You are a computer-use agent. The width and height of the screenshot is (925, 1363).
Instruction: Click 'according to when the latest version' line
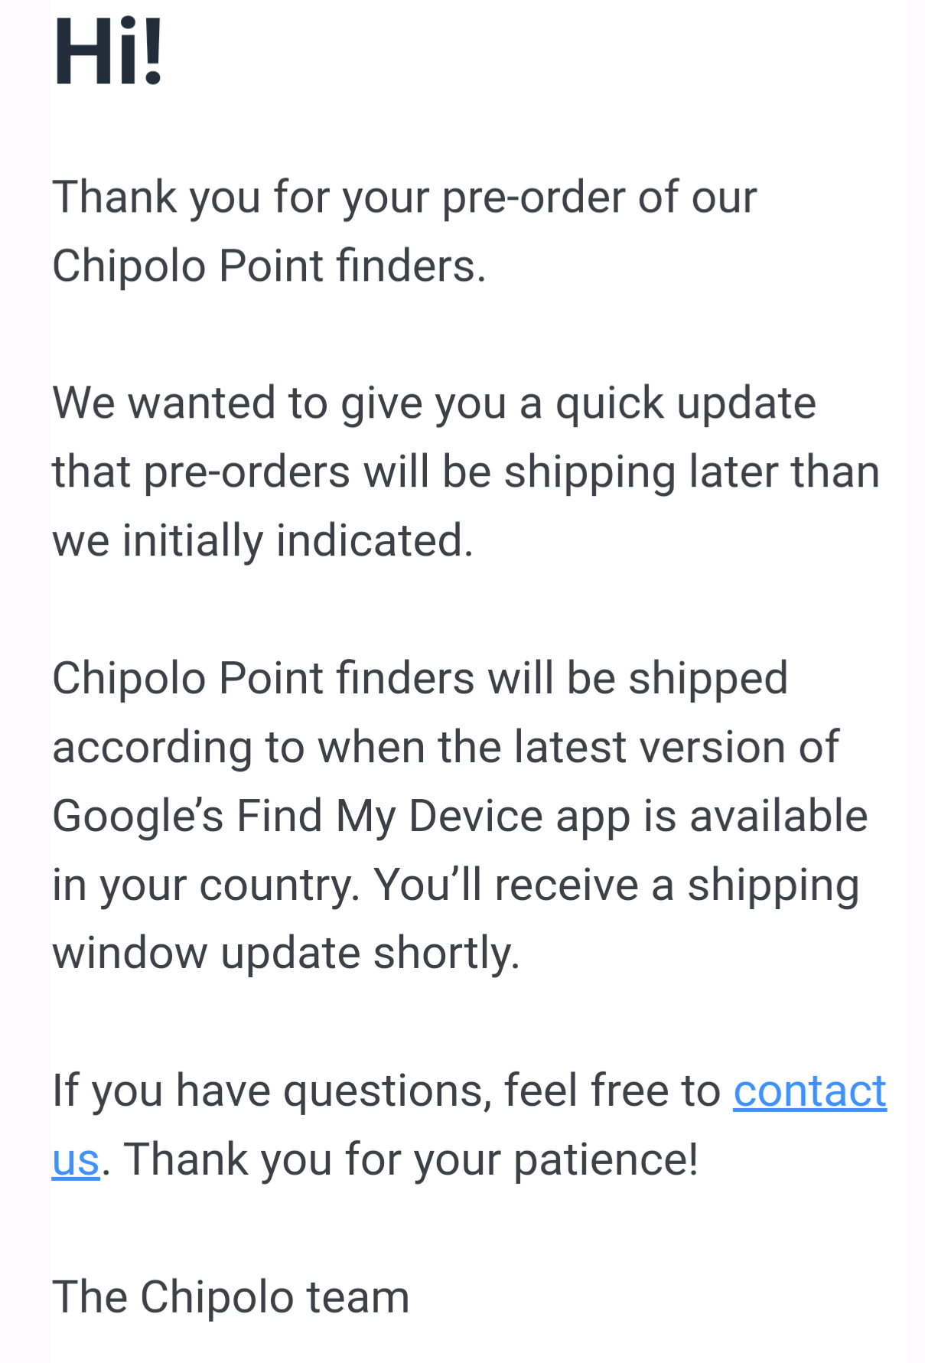pyautogui.click(x=445, y=748)
